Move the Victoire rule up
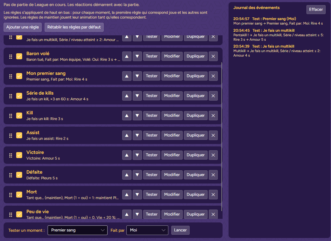This screenshot has height=241, width=331. pyautogui.click(x=127, y=155)
